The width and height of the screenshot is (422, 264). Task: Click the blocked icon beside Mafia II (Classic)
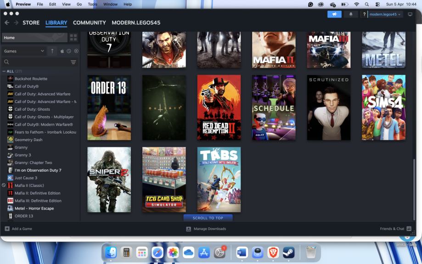[x=4, y=185]
